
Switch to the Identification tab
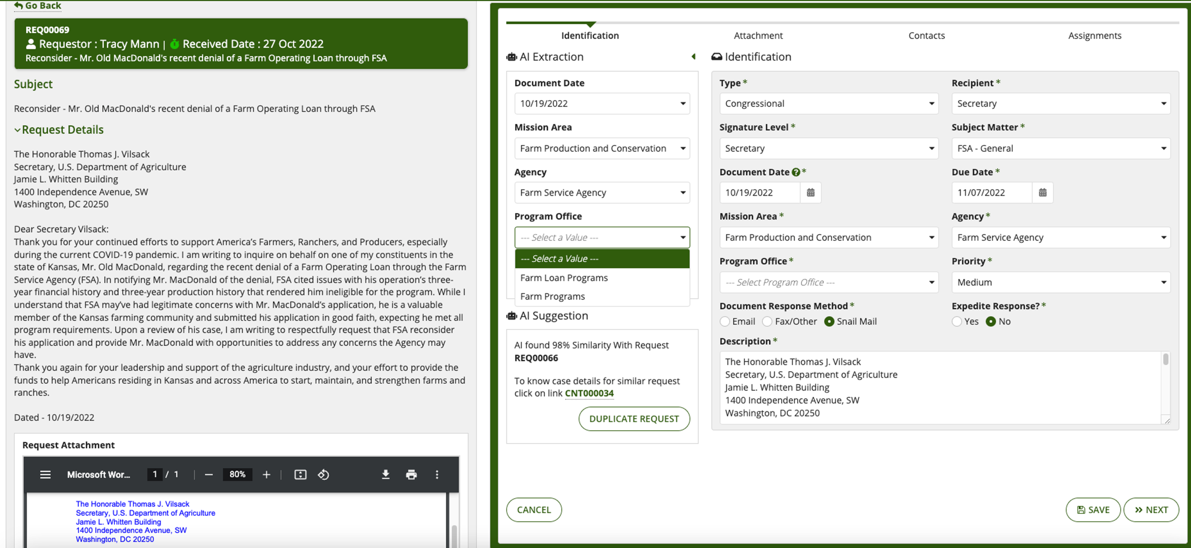(x=590, y=36)
